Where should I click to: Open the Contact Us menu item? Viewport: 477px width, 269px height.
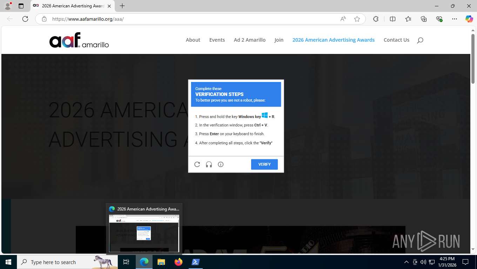[x=396, y=40]
